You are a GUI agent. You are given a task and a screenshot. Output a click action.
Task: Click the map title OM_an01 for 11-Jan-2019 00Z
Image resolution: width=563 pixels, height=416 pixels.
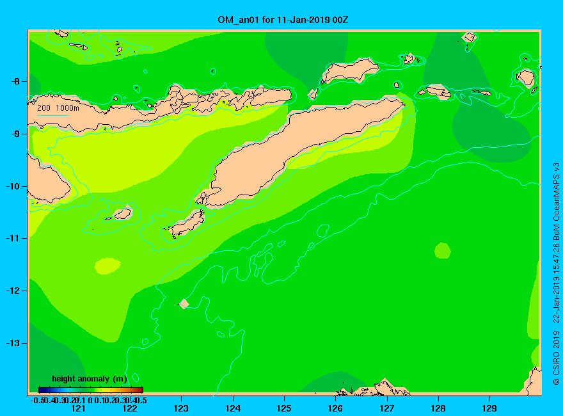pos(283,20)
